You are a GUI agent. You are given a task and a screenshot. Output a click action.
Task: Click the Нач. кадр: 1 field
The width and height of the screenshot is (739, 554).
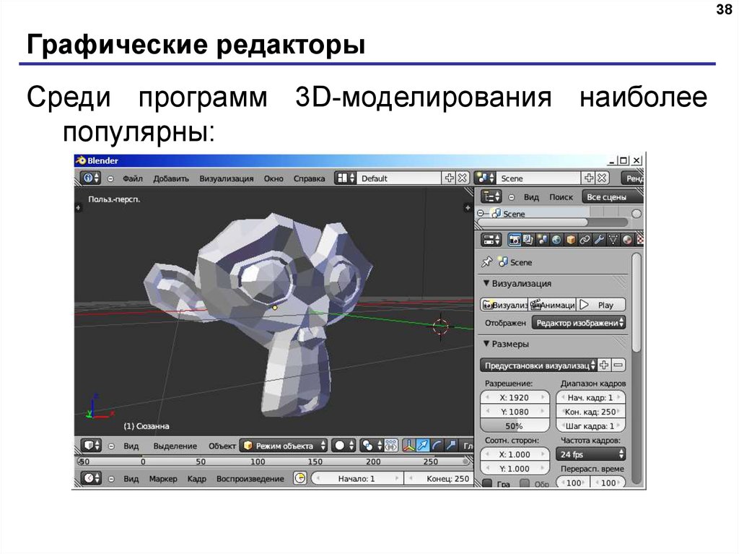pyautogui.click(x=590, y=397)
